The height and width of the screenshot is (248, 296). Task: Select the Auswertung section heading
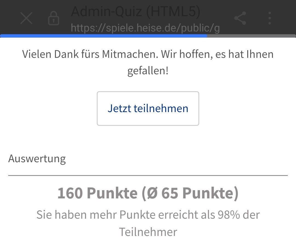[37, 159]
